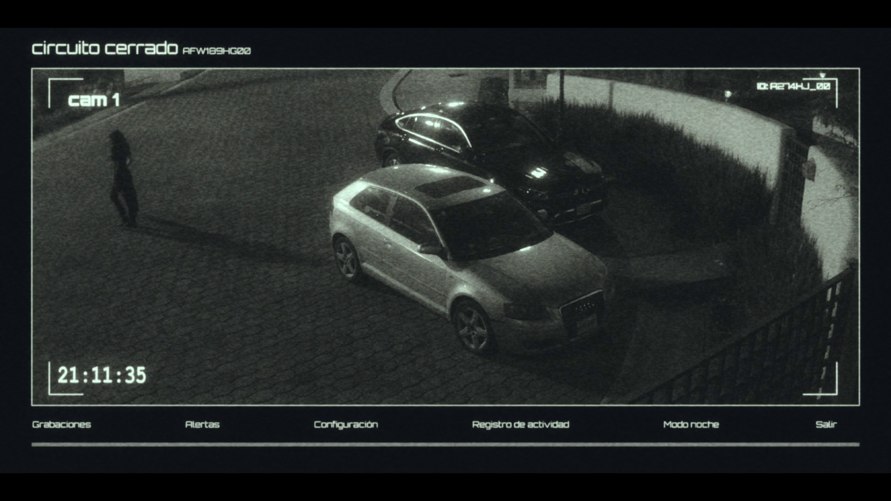
Task: Select the cam 1 label
Action: pyautogui.click(x=94, y=100)
